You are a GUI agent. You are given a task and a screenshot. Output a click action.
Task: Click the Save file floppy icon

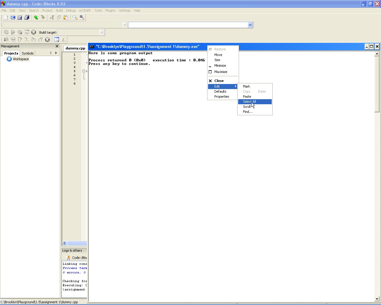[20, 18]
